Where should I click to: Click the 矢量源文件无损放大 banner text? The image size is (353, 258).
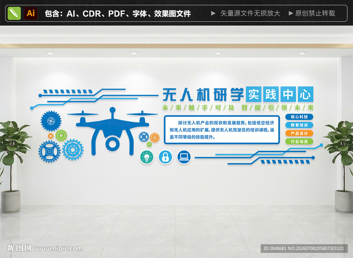(x=250, y=13)
